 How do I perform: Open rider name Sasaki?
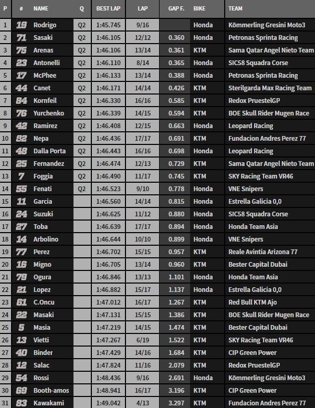tap(44, 38)
